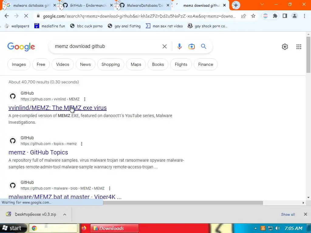Screen dimensions: 311x233
Task: Open a new browser tab with plus button
Action: pyautogui.click(x=236, y=5)
